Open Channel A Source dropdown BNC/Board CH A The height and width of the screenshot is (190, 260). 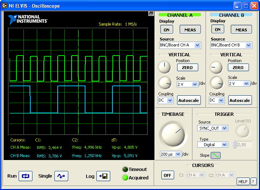coord(180,45)
